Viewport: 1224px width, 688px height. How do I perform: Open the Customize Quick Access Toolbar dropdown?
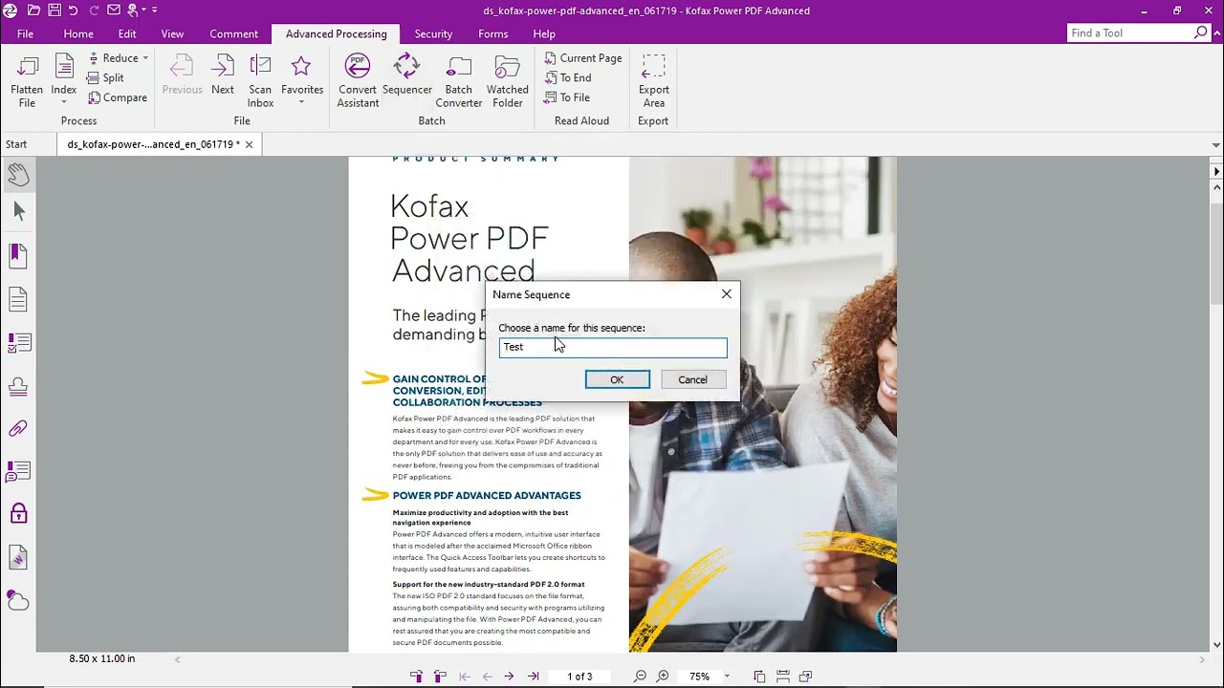click(155, 11)
